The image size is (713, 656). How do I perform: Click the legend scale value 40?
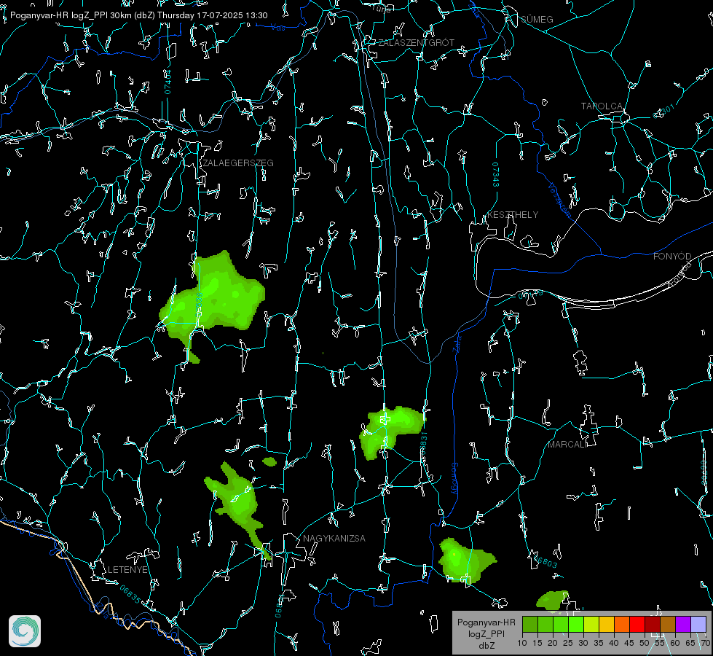point(614,643)
